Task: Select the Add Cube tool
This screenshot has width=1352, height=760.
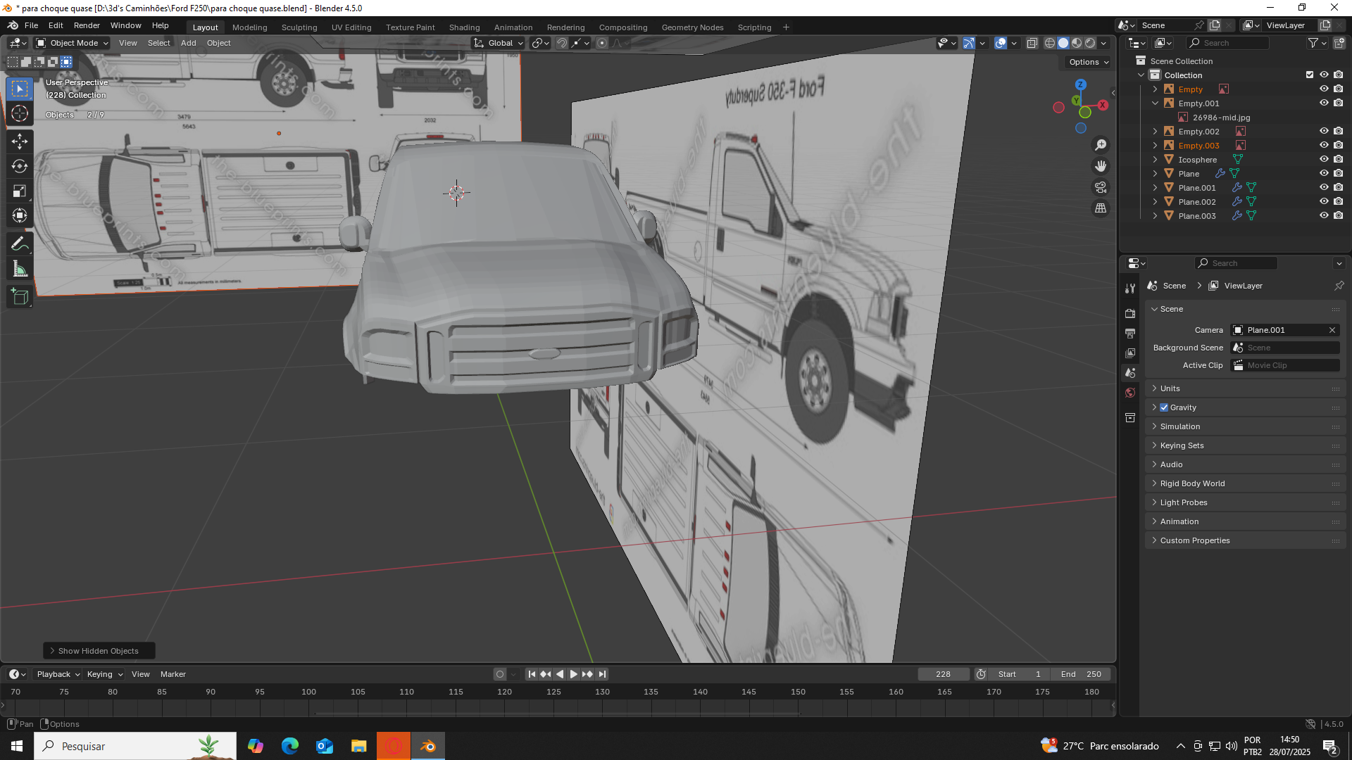Action: tap(20, 297)
